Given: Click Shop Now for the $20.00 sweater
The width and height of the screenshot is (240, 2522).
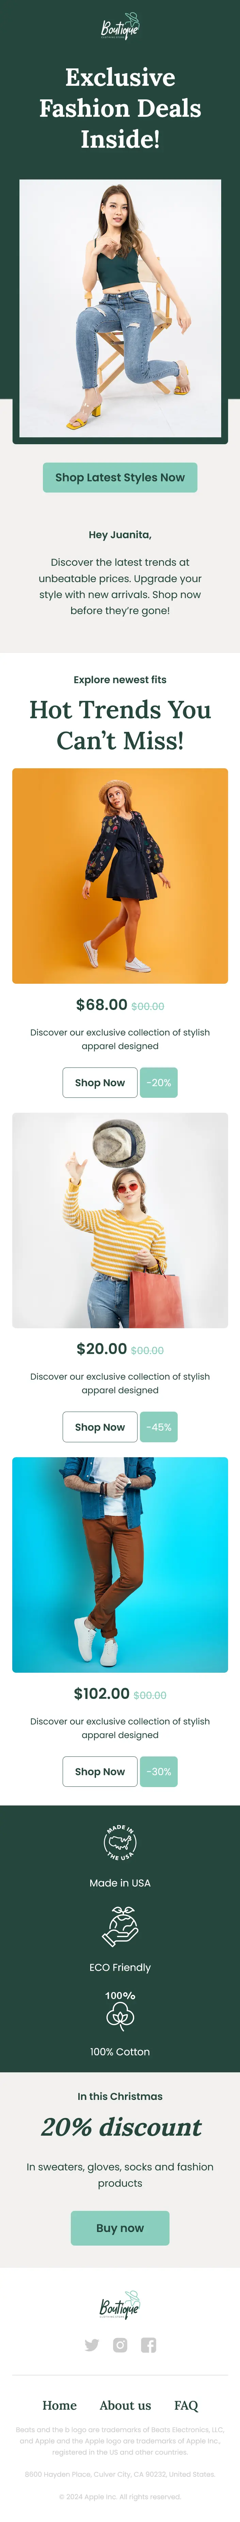Looking at the screenshot, I should tap(100, 1427).
